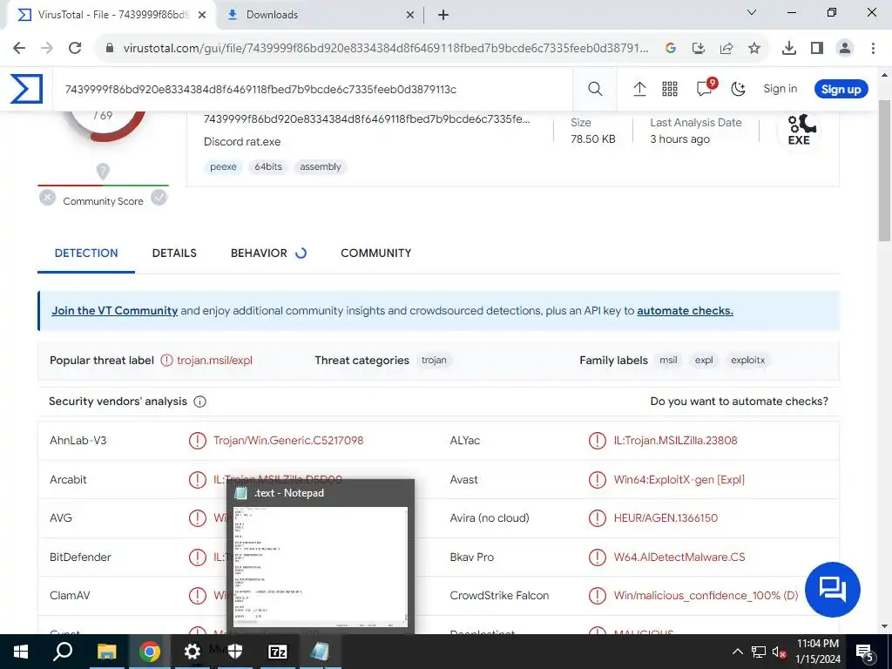Click the Sign in link

[780, 89]
